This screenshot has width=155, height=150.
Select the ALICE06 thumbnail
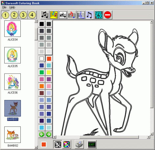pos(13,82)
